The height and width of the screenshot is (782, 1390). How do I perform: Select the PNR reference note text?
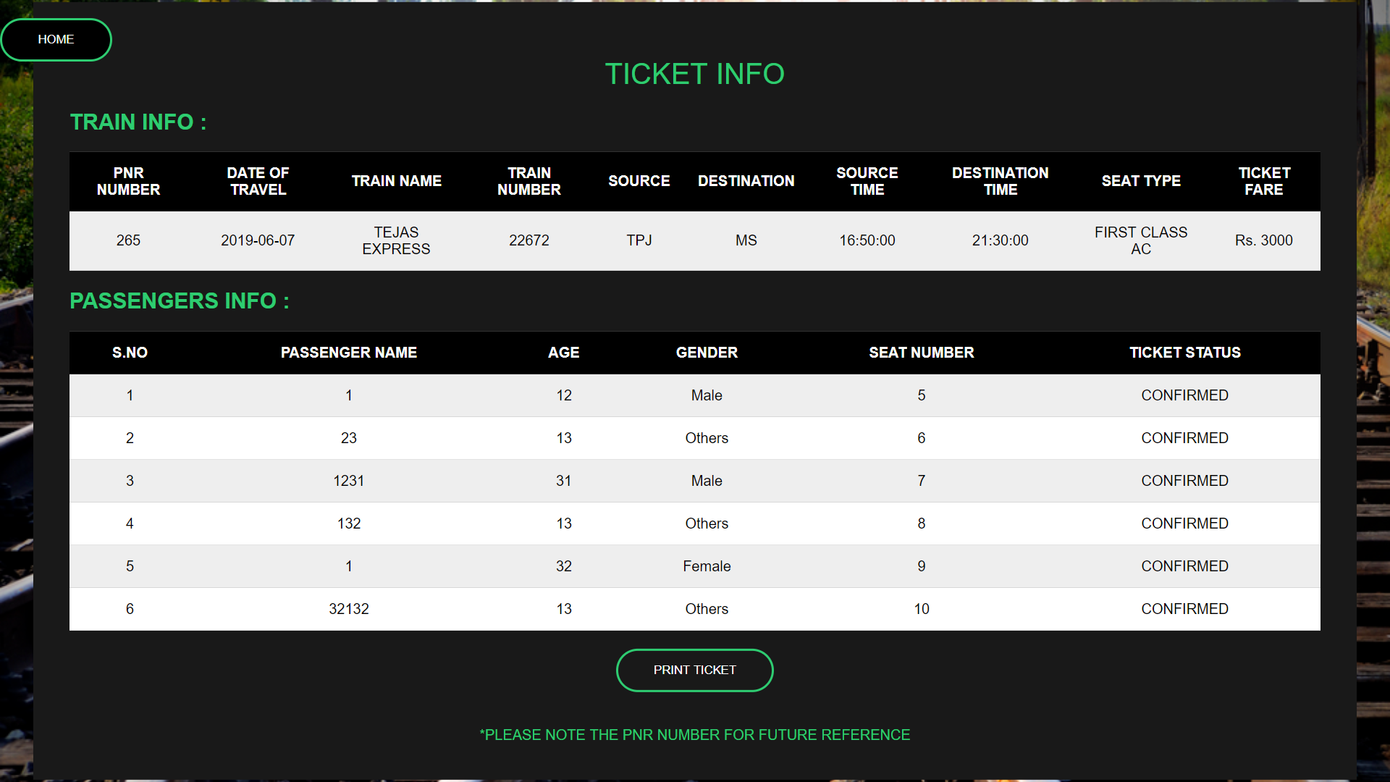tap(694, 734)
